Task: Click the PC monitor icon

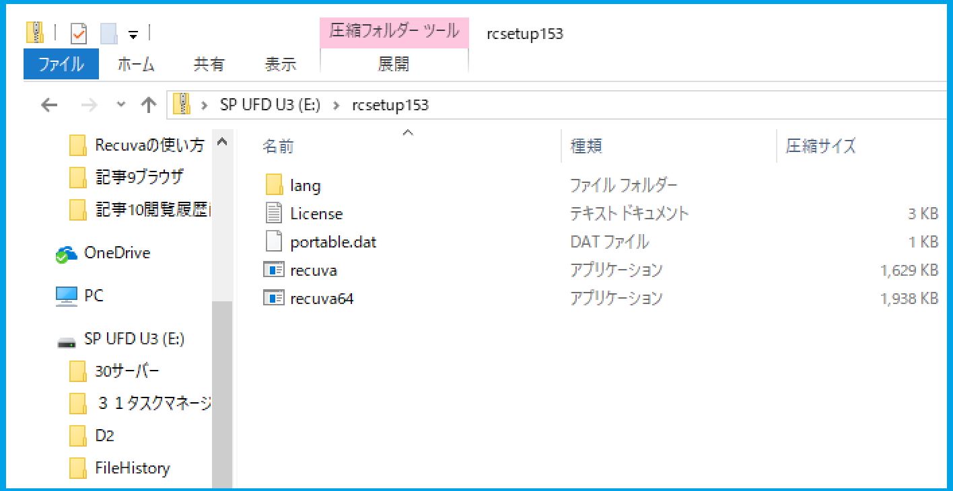Action: click(x=66, y=296)
